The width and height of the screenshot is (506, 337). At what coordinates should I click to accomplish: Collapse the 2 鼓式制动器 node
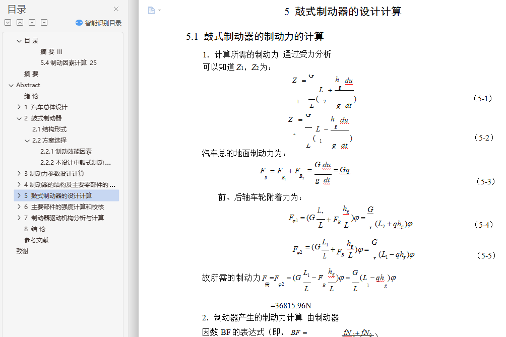point(19,118)
